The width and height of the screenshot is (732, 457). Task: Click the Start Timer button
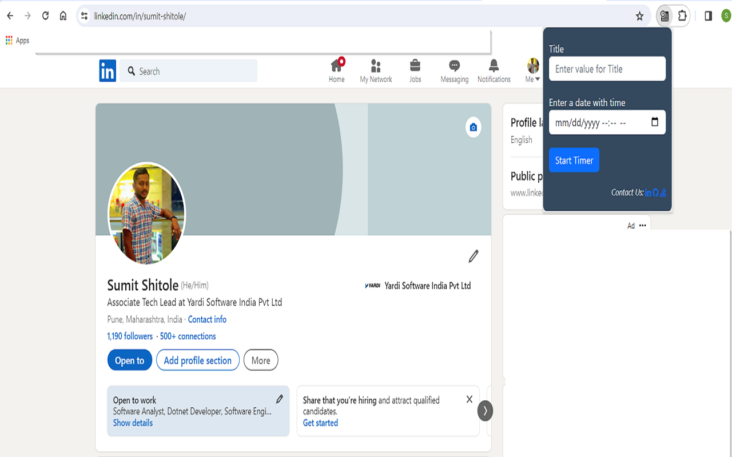tap(574, 160)
